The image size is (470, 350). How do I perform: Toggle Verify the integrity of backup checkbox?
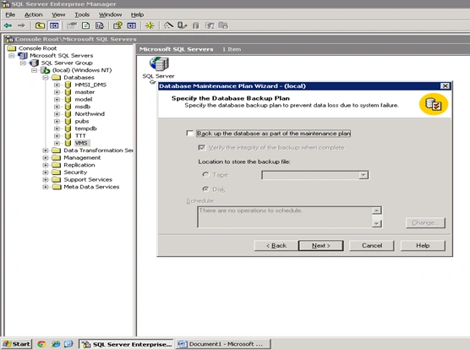pos(202,147)
